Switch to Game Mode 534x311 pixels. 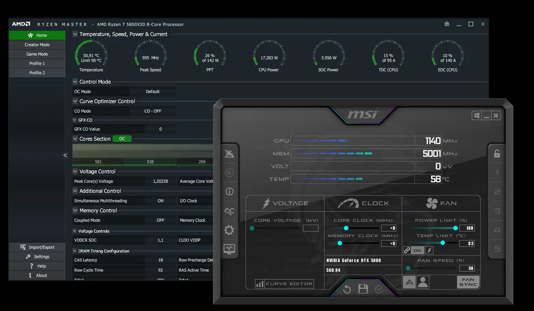(x=37, y=54)
